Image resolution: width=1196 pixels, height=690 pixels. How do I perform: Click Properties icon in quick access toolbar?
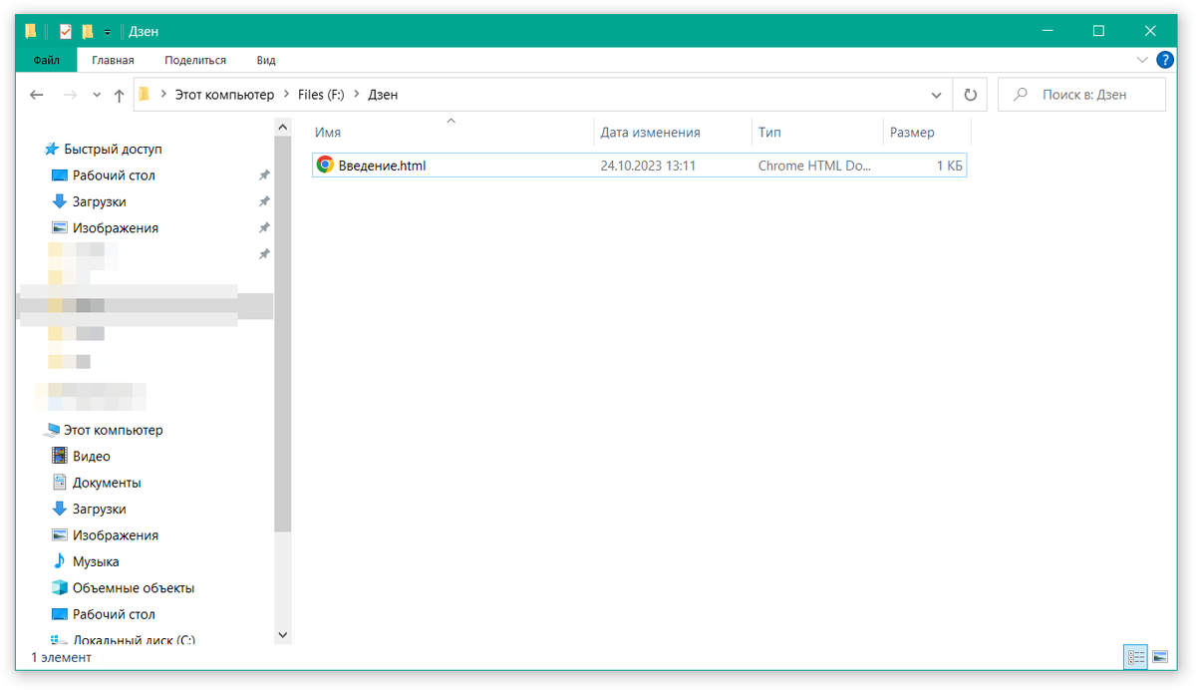(x=66, y=31)
